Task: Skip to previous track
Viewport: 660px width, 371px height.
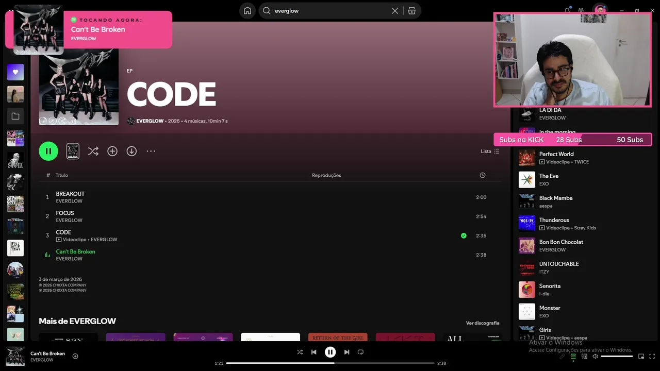Action: [x=313, y=352]
